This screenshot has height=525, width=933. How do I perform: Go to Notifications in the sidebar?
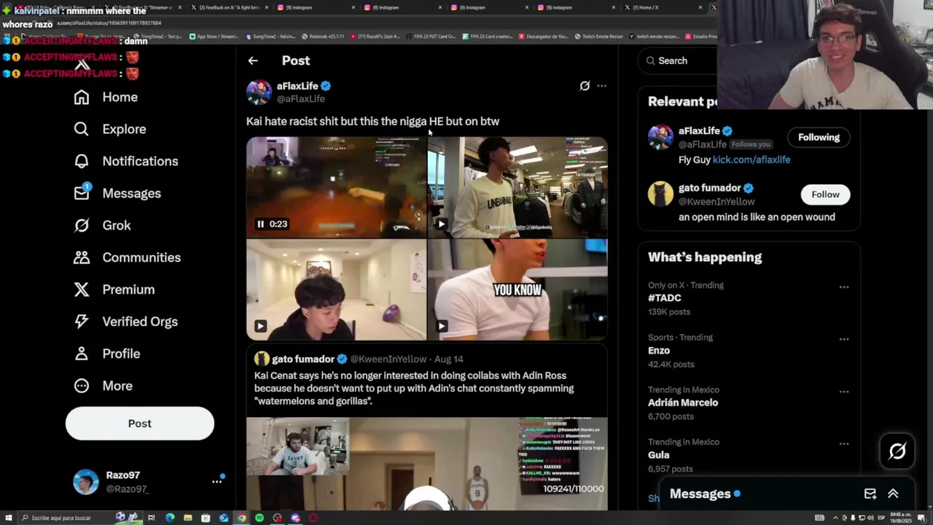click(x=126, y=161)
